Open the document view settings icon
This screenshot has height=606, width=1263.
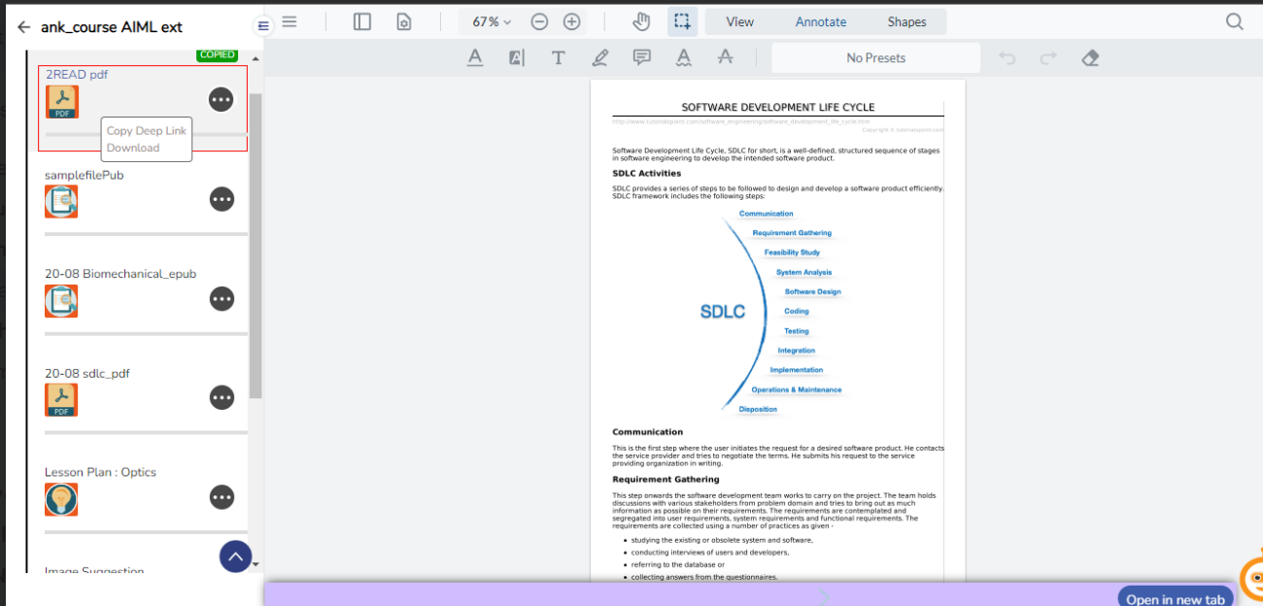(x=404, y=21)
